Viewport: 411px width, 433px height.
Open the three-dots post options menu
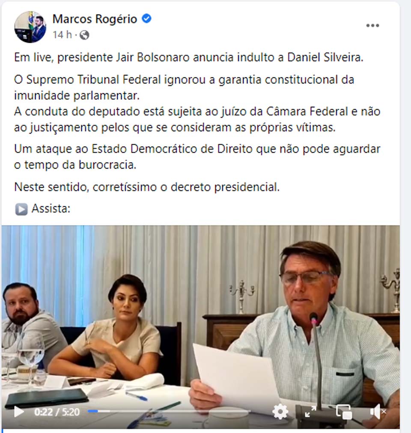372,26
